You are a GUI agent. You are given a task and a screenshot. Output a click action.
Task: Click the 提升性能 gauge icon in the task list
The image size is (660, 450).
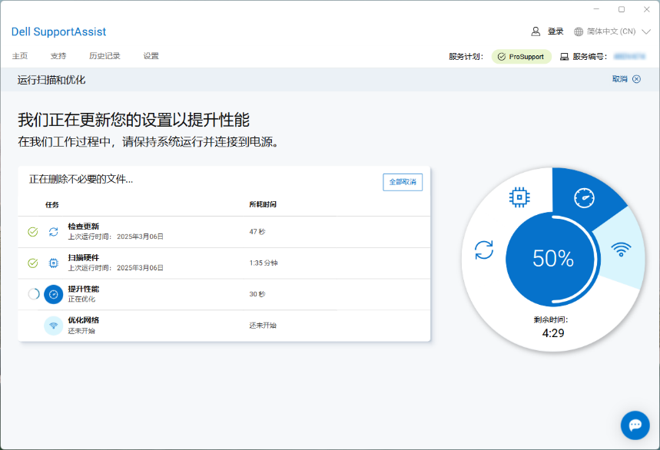[x=53, y=294]
